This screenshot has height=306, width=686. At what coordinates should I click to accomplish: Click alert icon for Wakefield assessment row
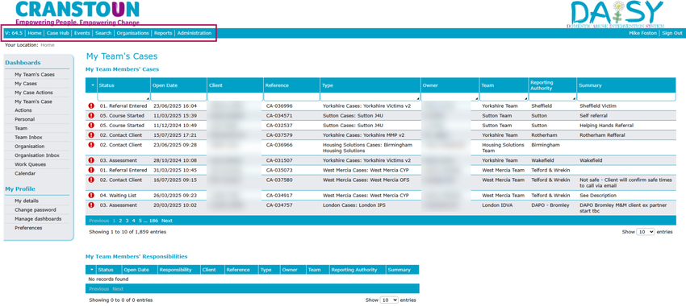tap(91, 160)
